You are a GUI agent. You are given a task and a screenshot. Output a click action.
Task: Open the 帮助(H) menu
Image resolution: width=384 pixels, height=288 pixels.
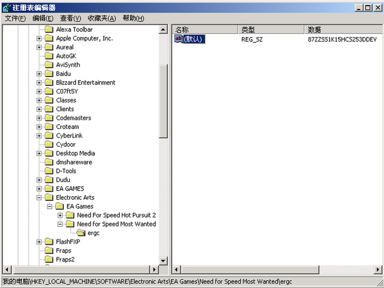[x=133, y=18]
